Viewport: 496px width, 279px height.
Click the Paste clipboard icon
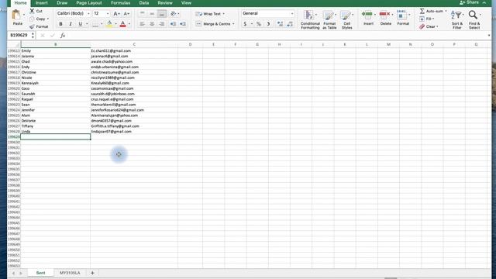click(16, 15)
